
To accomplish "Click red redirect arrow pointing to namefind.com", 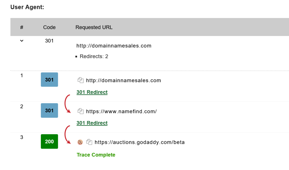I will [67, 105].
